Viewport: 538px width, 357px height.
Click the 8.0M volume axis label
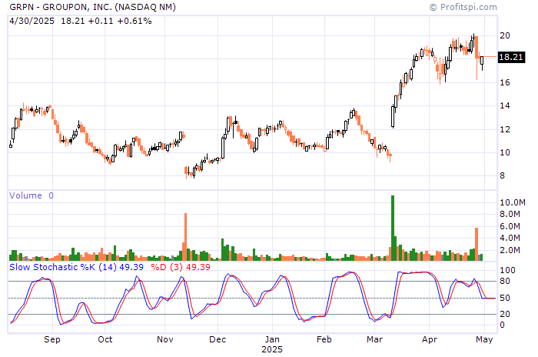pos(510,214)
